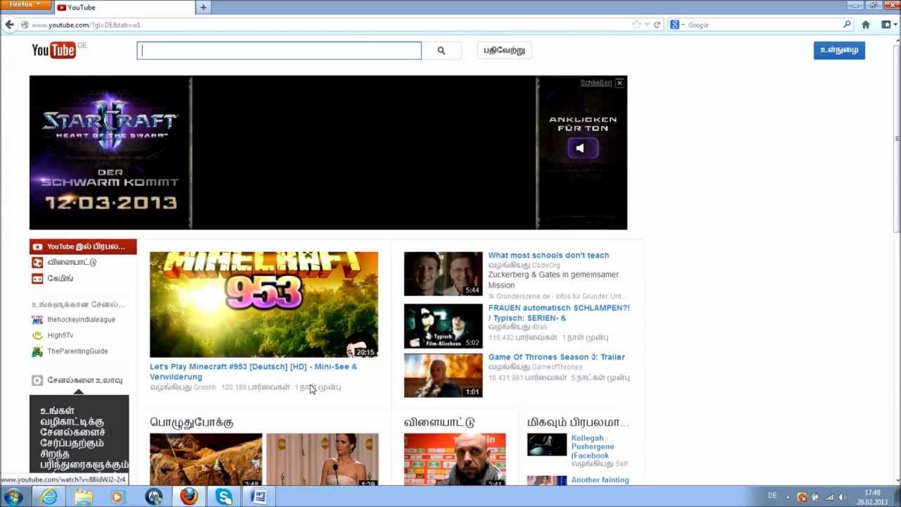The height and width of the screenshot is (507, 901).
Task: Click சேனல்களை உலாவு browse channels
Action: pyautogui.click(x=85, y=380)
